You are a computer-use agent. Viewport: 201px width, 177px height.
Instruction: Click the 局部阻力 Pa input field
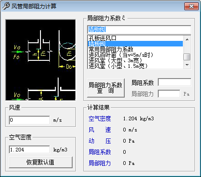click(169, 94)
